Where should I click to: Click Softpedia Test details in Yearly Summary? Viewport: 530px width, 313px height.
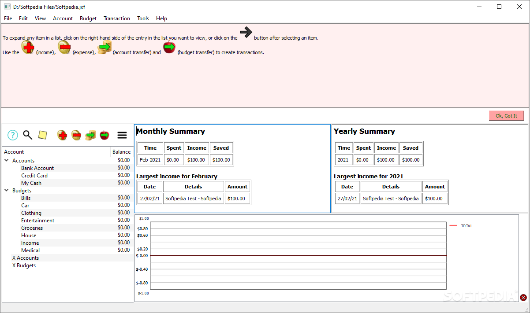[x=391, y=199]
